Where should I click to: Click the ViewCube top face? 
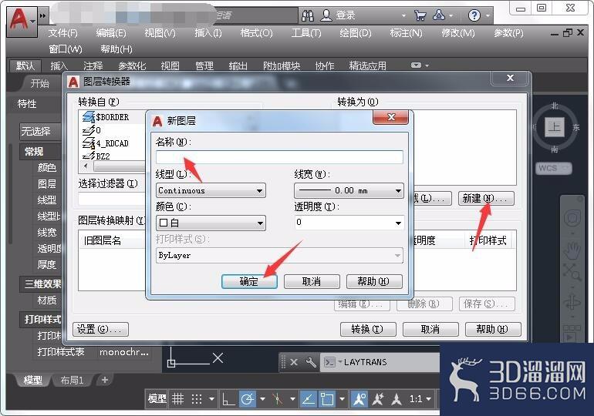tap(554, 126)
